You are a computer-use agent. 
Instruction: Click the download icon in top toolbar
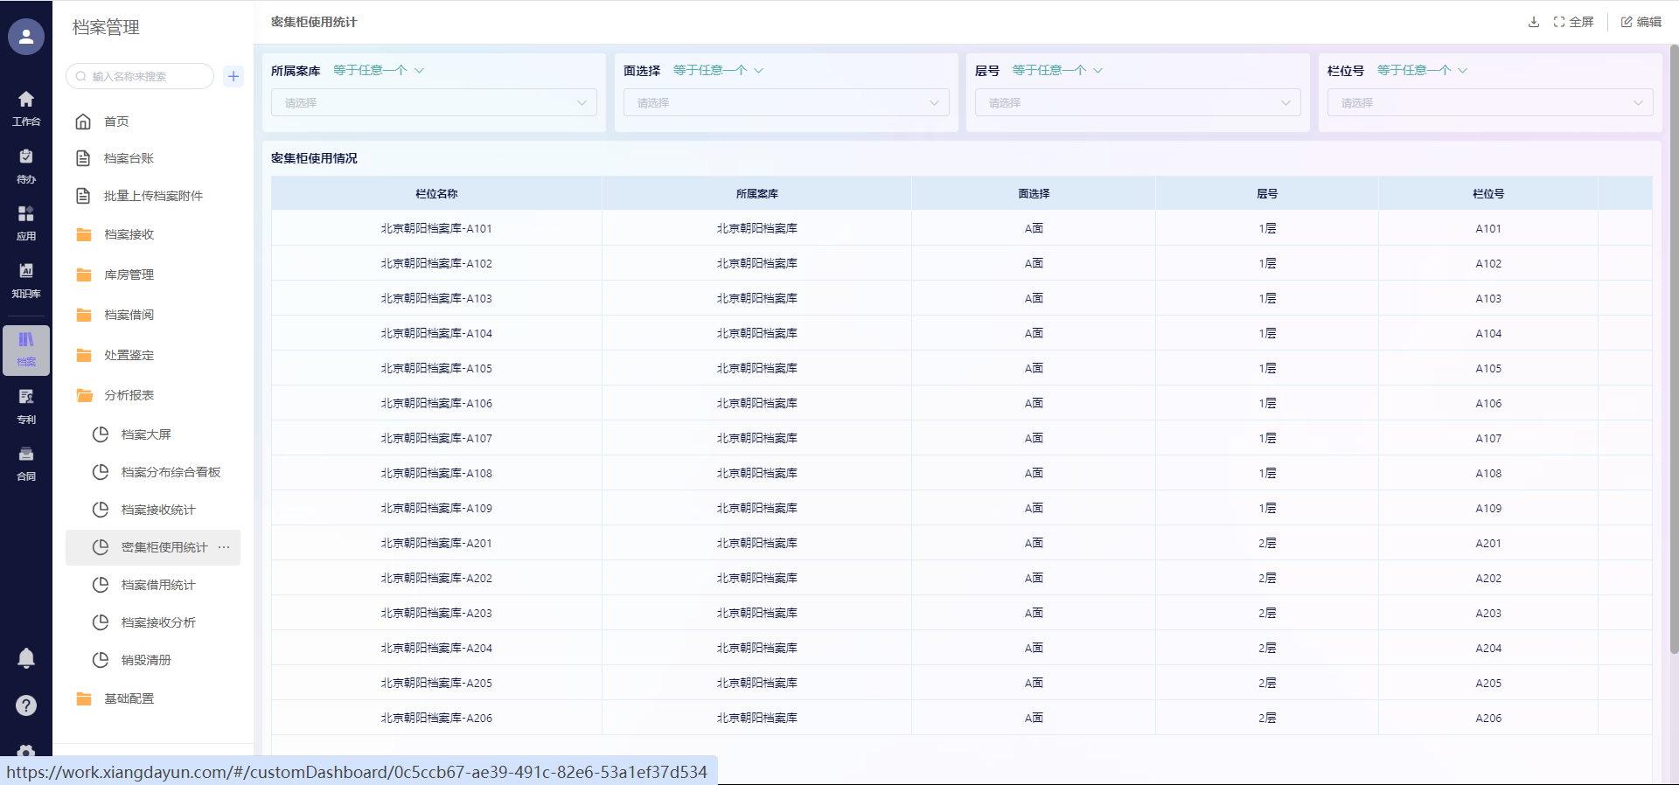click(x=1533, y=22)
